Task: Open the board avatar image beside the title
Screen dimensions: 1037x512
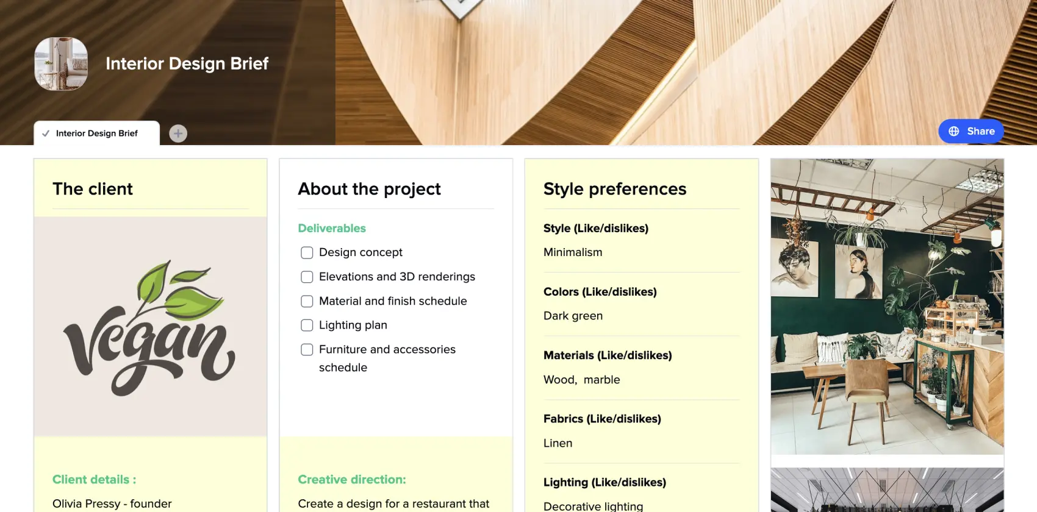Action: (x=61, y=63)
